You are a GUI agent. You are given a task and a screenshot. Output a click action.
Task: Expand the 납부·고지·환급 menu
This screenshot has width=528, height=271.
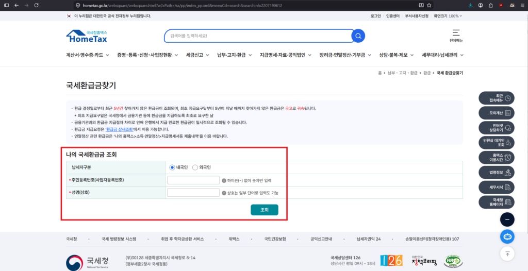pyautogui.click(x=234, y=55)
